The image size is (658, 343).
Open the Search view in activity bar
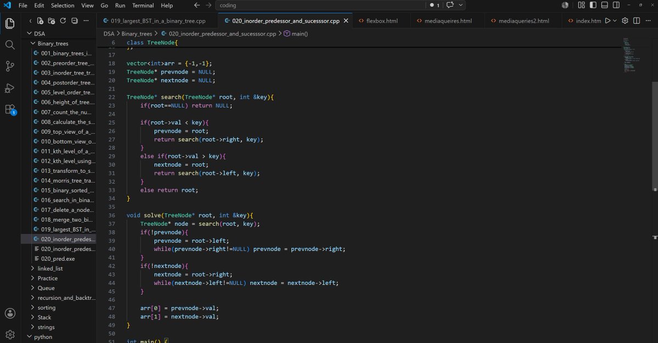10,44
